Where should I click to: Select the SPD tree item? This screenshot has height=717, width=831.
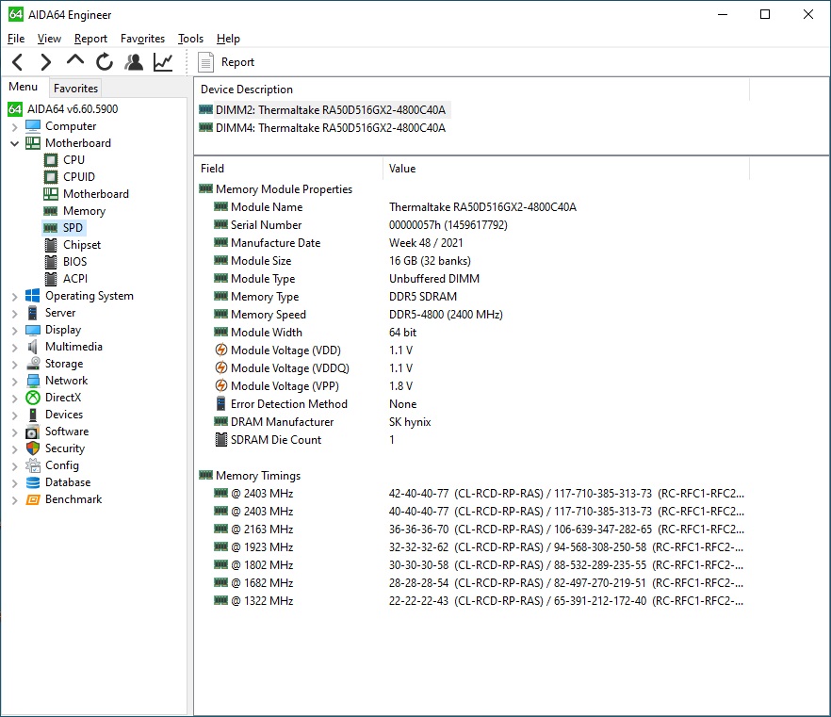(73, 228)
